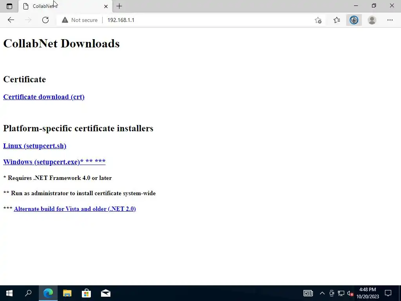Click Microsoft Edge in taskbar

coord(48,293)
